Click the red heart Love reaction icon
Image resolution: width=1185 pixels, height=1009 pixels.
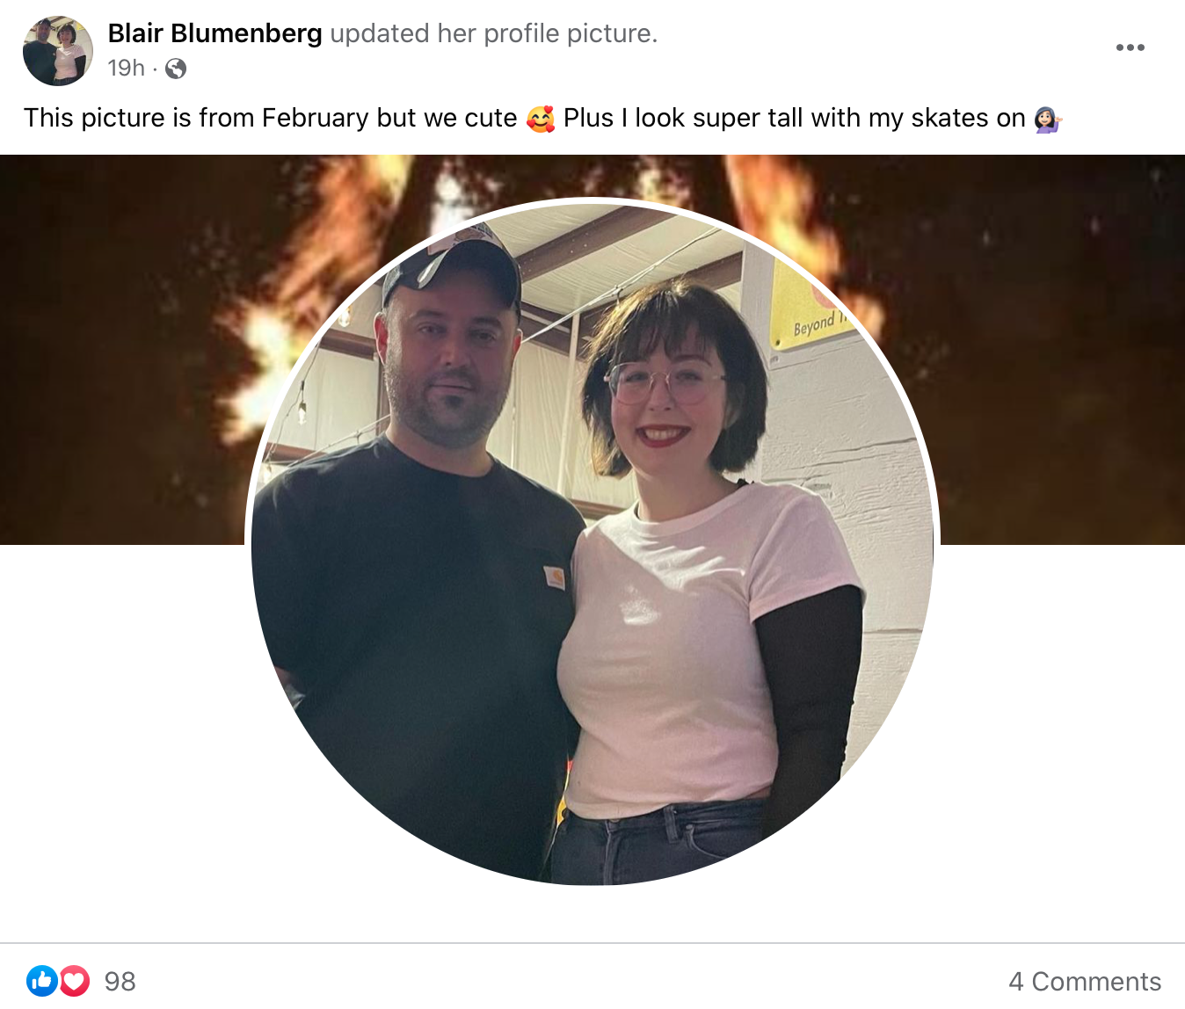(75, 980)
